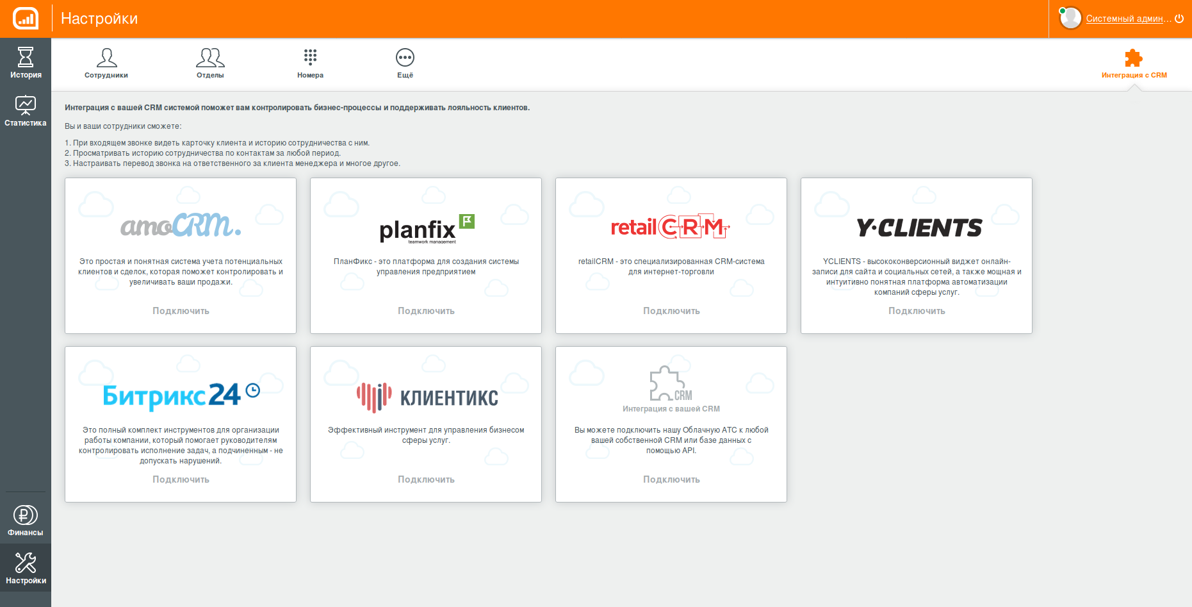Click the app logo in top-left corner
This screenshot has height=607, width=1192.
(26, 19)
